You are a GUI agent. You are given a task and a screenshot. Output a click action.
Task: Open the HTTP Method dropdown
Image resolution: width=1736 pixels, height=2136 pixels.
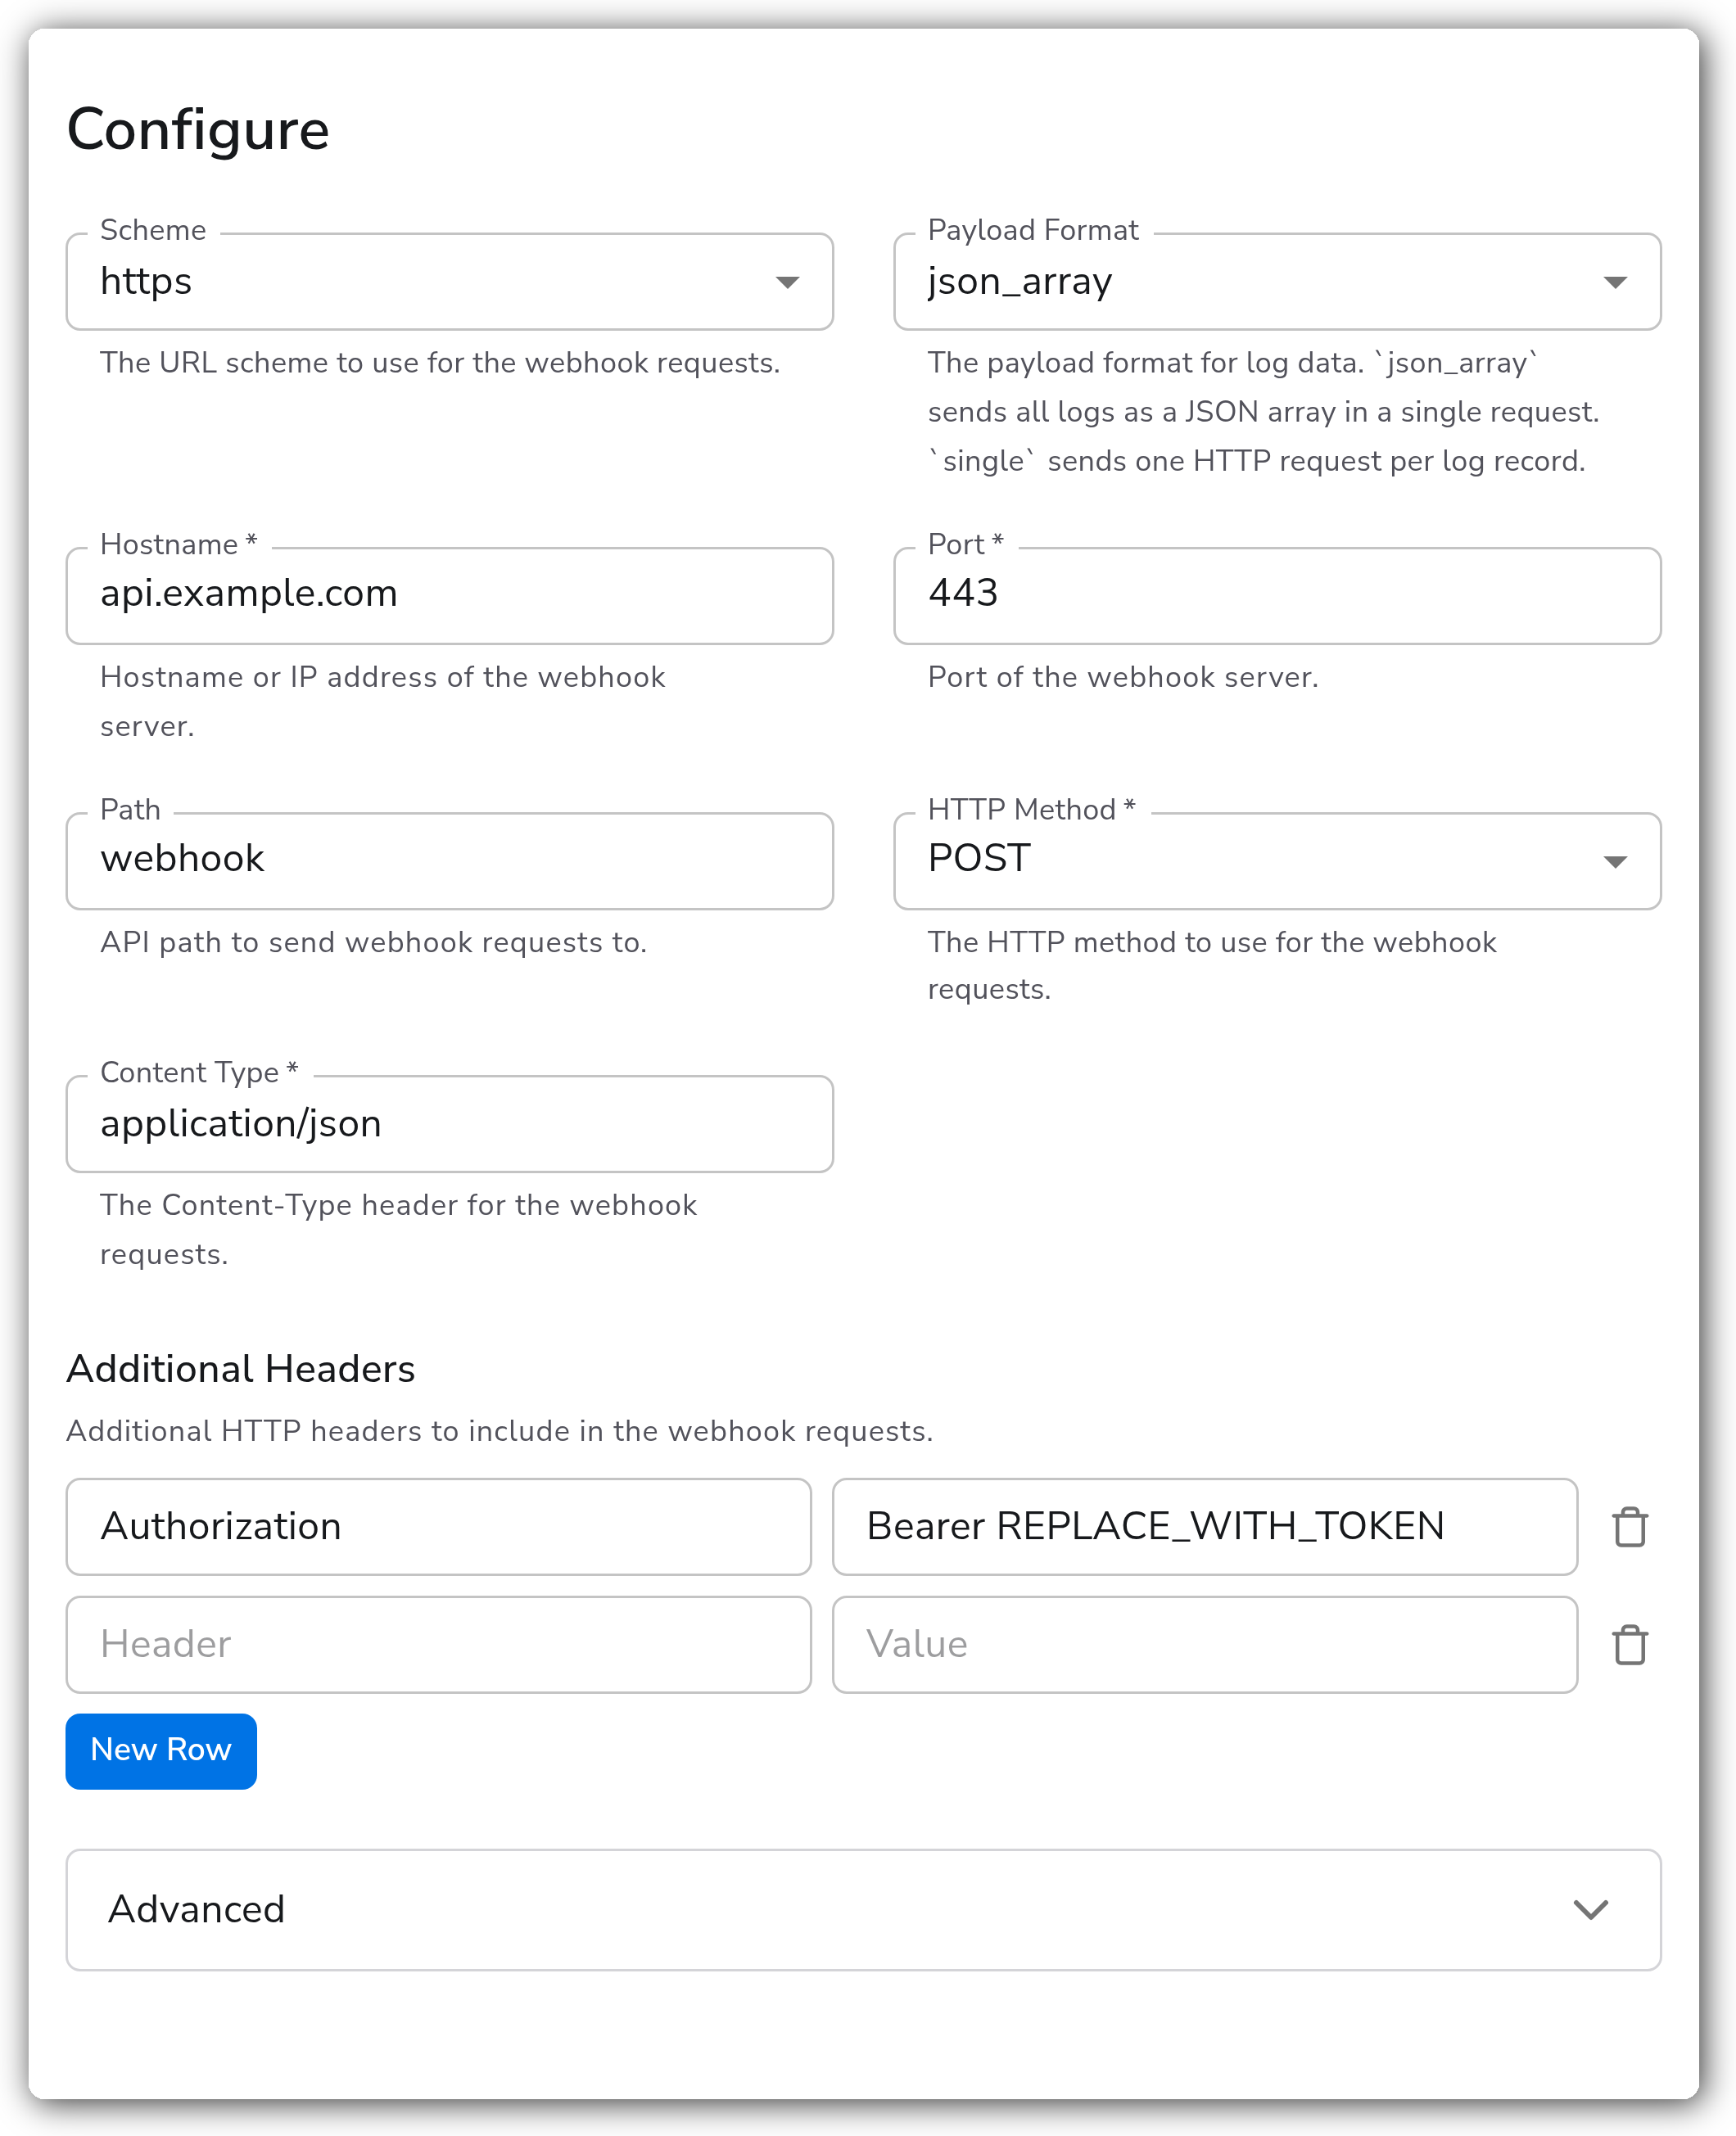(x=1277, y=860)
